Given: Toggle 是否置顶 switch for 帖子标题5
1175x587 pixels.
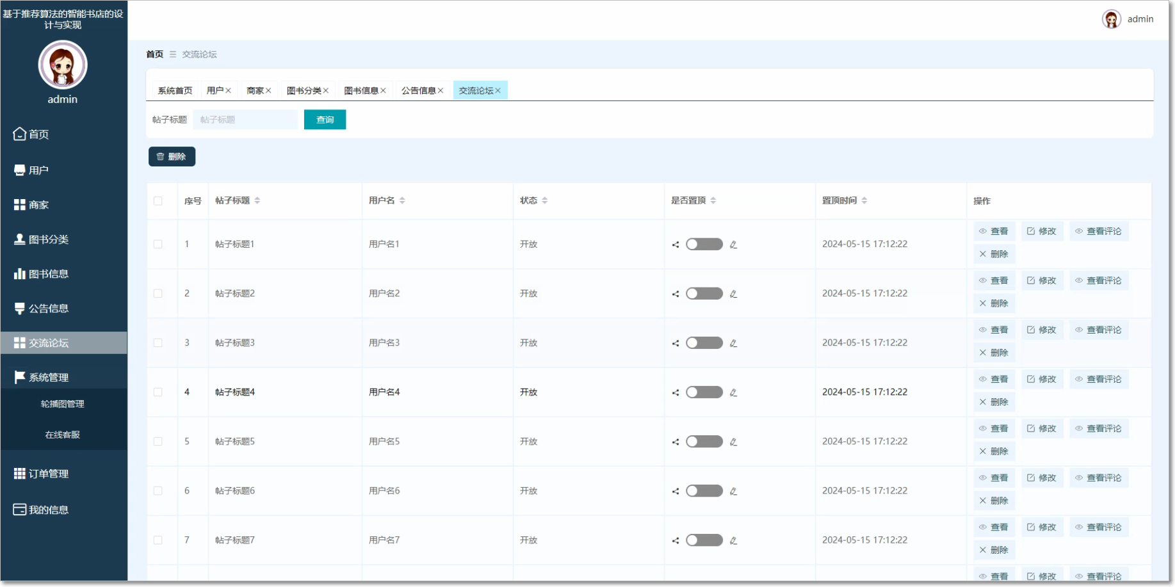Looking at the screenshot, I should (704, 441).
